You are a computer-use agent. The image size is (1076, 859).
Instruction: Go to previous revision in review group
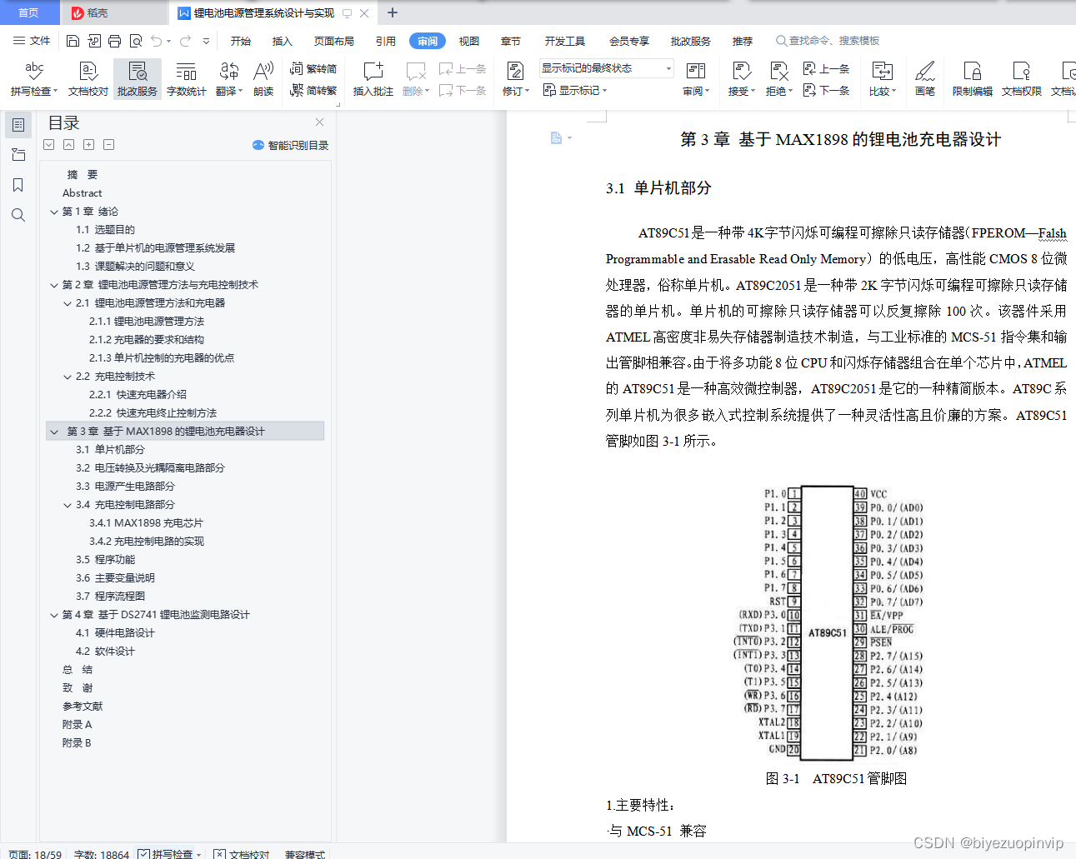click(826, 69)
